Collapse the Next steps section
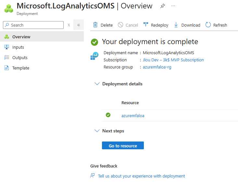The image size is (238, 185). (x=97, y=131)
